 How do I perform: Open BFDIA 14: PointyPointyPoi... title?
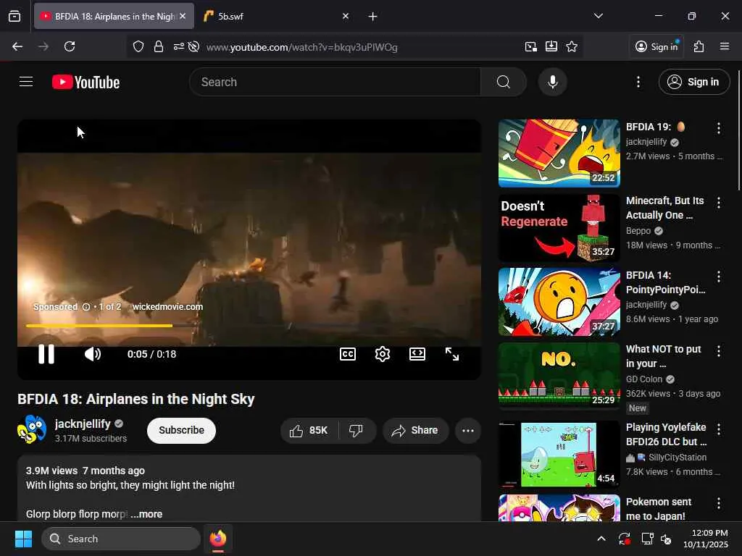click(x=665, y=282)
